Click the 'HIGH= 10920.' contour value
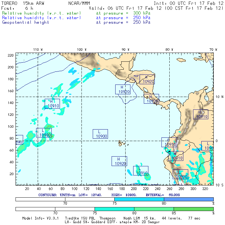Screen dimensions: 225x225 [124, 195]
